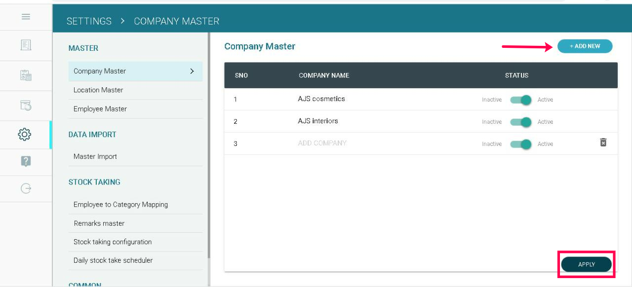Toggle AJS interiors status switch

coord(520,122)
